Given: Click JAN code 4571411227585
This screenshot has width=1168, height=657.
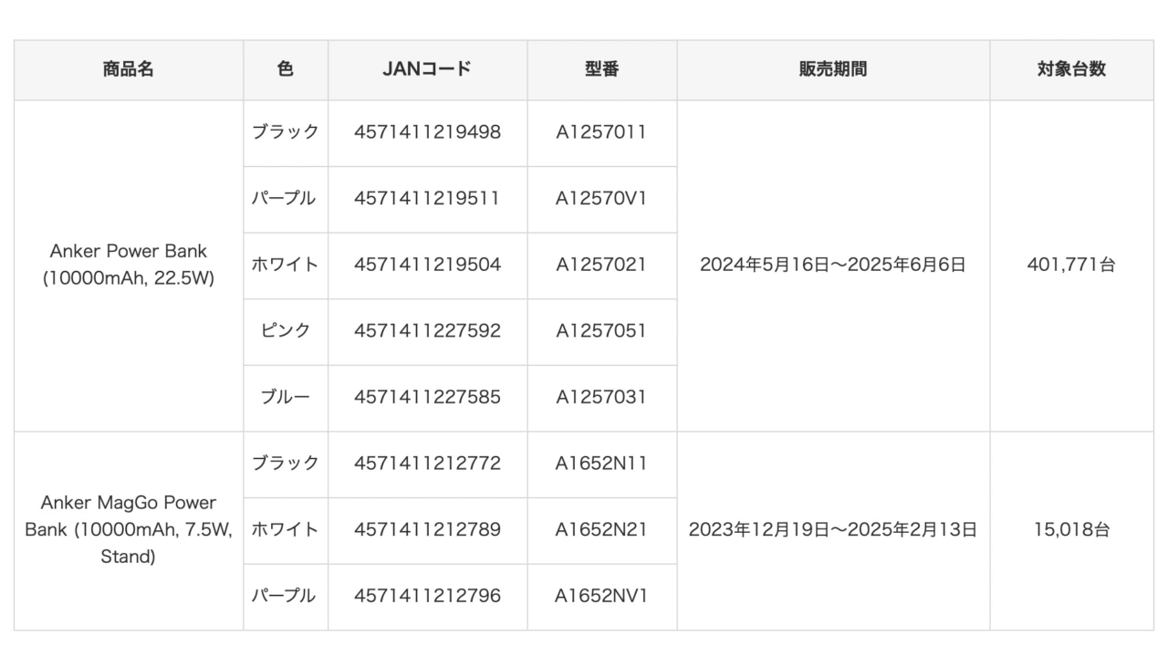Looking at the screenshot, I should 427,397.
